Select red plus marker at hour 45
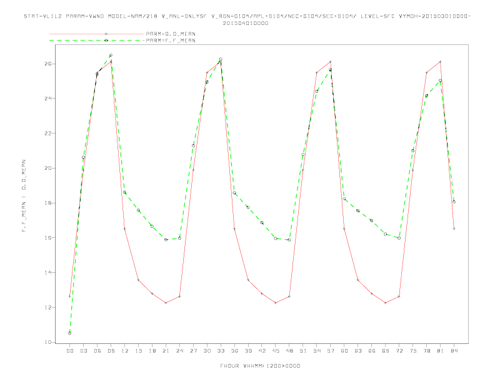This screenshot has height=382, width=495. (x=276, y=303)
